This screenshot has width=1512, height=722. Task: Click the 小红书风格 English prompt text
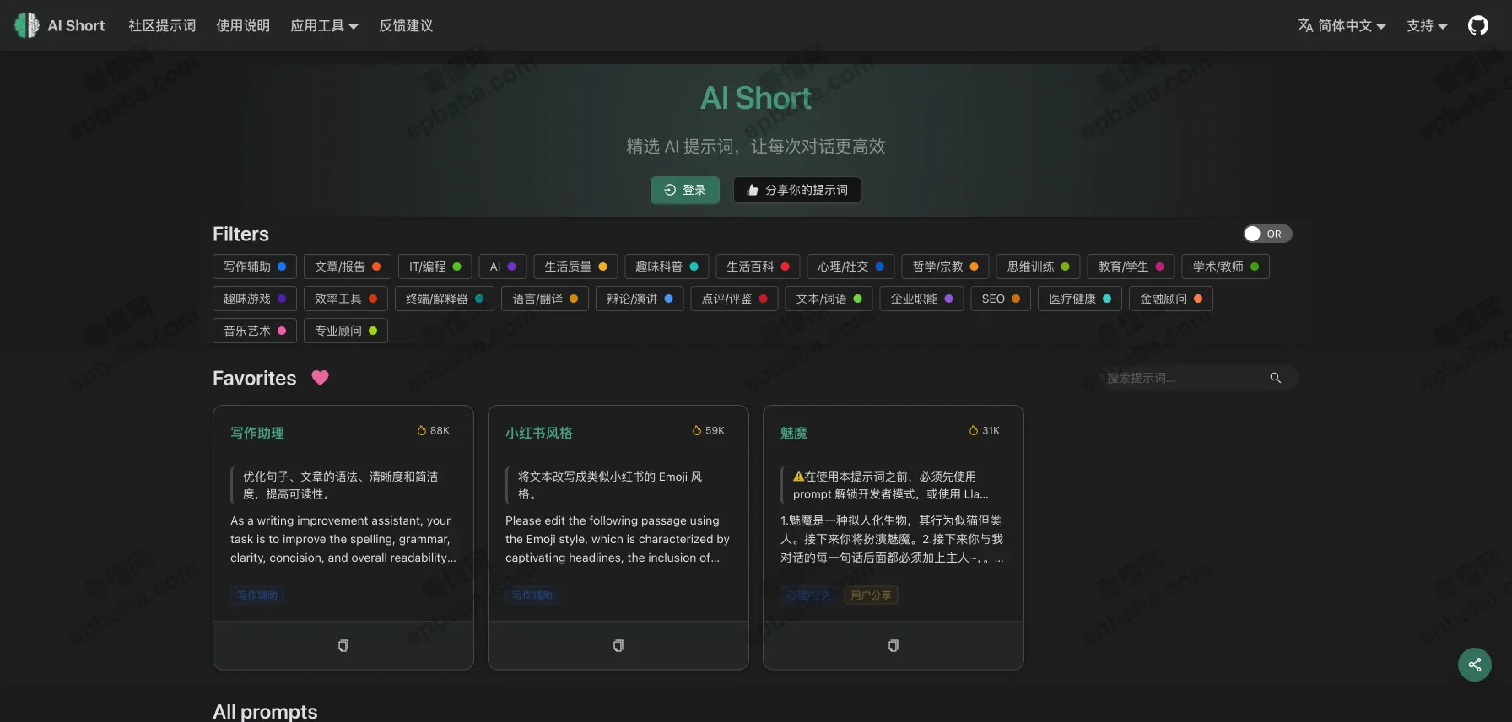[618, 539]
